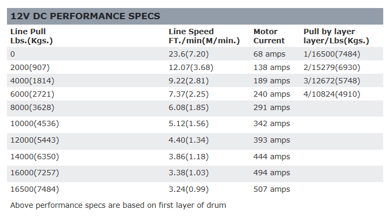Click the 1/16500(7484) pull by layer entry
The image size is (388, 218).
click(x=332, y=54)
